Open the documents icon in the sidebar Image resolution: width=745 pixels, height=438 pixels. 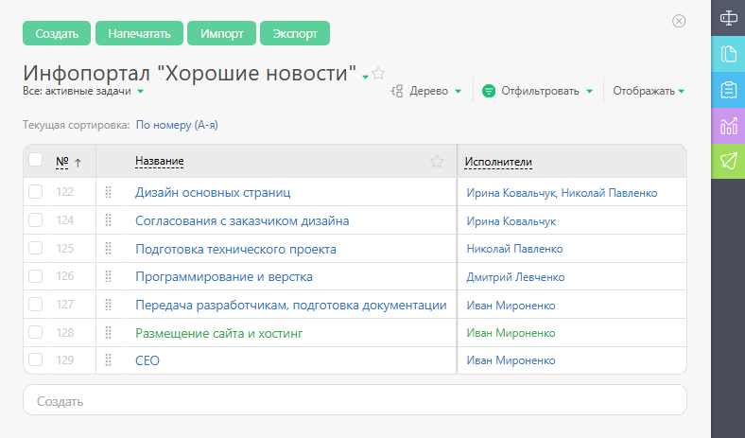728,54
